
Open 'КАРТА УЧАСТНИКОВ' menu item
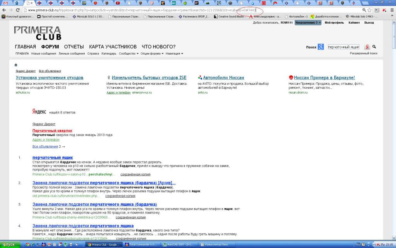[113, 47]
